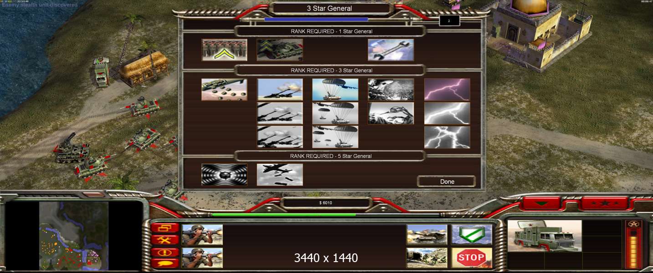Select the top rocket soldier passenger portrait
This screenshot has height=273, width=653.
(202, 234)
